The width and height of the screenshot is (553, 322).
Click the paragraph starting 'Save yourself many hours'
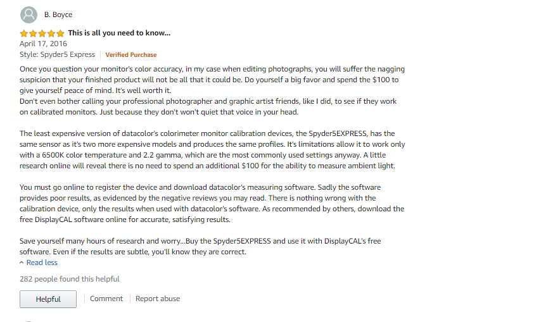pyautogui.click(x=200, y=247)
